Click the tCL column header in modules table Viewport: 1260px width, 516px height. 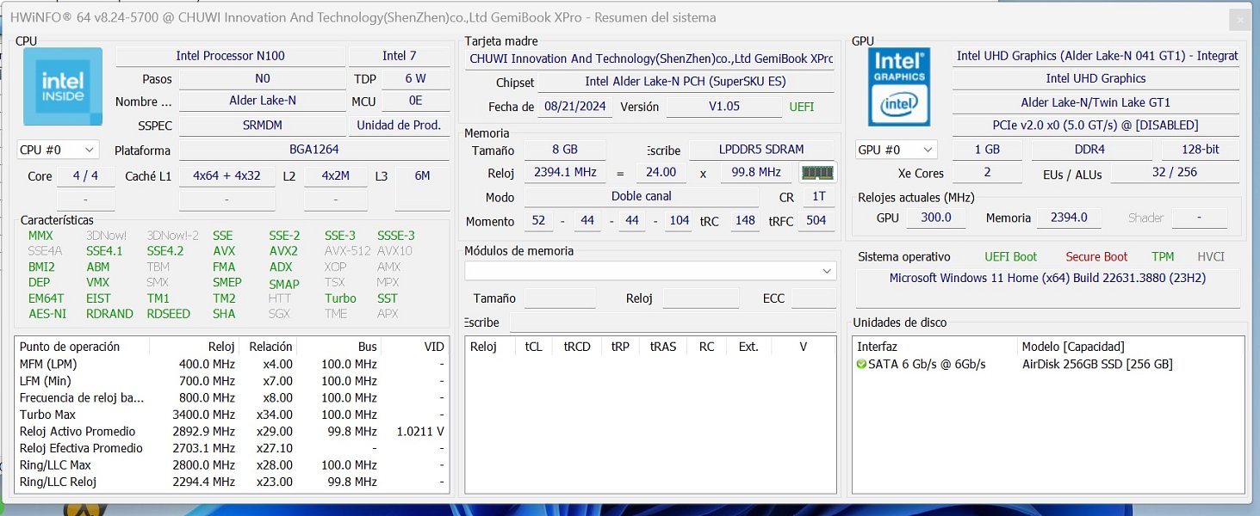point(533,347)
